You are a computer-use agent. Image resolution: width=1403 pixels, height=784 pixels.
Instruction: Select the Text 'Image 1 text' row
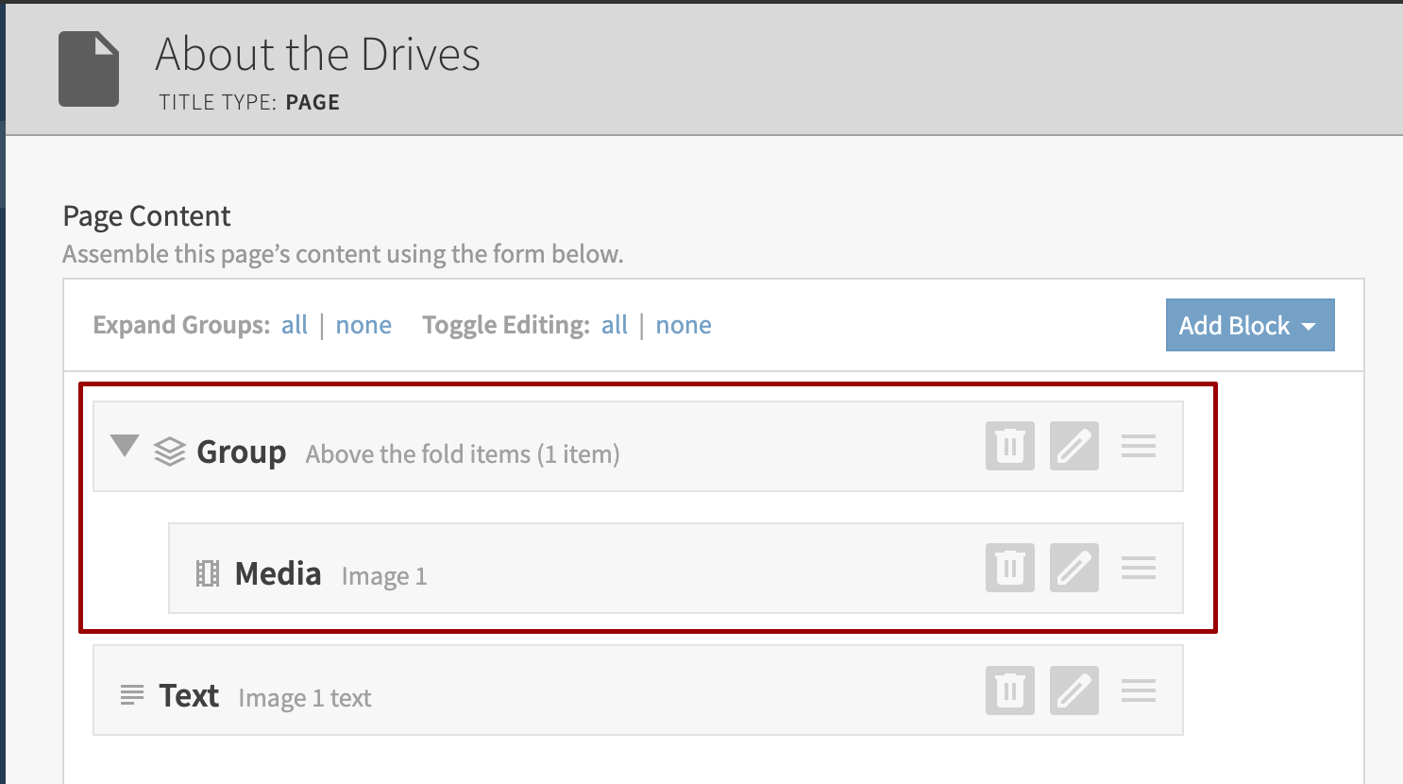[x=566, y=690]
